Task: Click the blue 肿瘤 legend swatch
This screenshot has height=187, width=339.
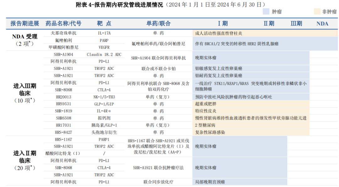Action: (x=266, y=12)
